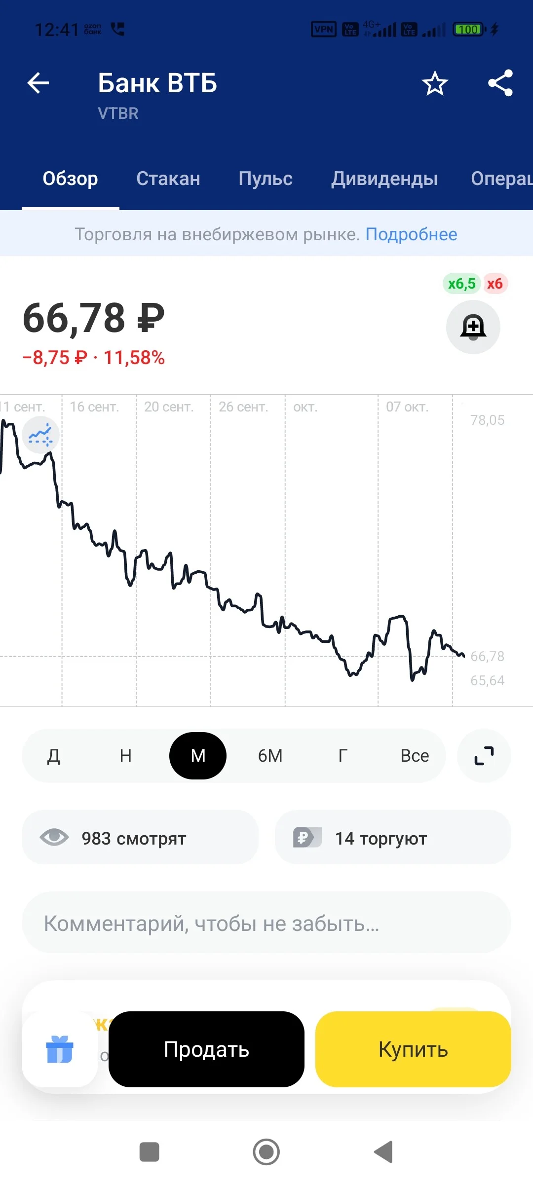
Task: Expand chart to fullscreen view
Action: point(484,756)
